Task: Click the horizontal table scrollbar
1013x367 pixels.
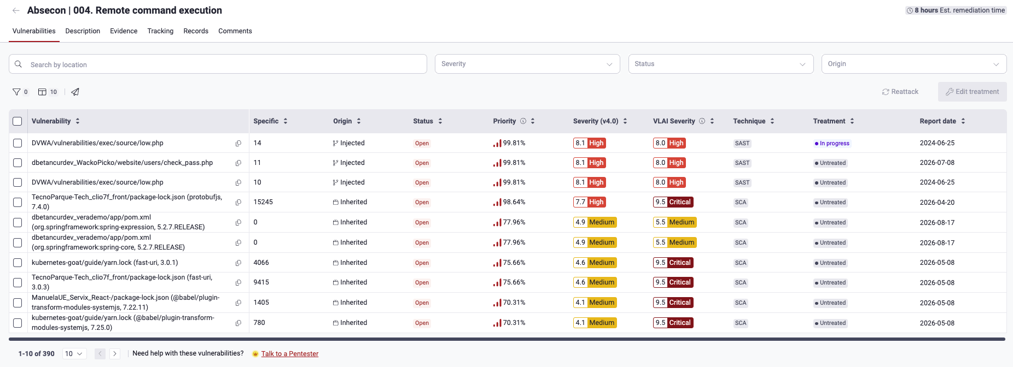Action: 507,339
